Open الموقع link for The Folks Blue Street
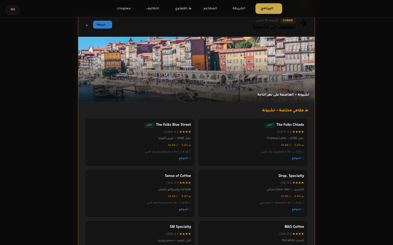393x245 pixels. (185, 158)
